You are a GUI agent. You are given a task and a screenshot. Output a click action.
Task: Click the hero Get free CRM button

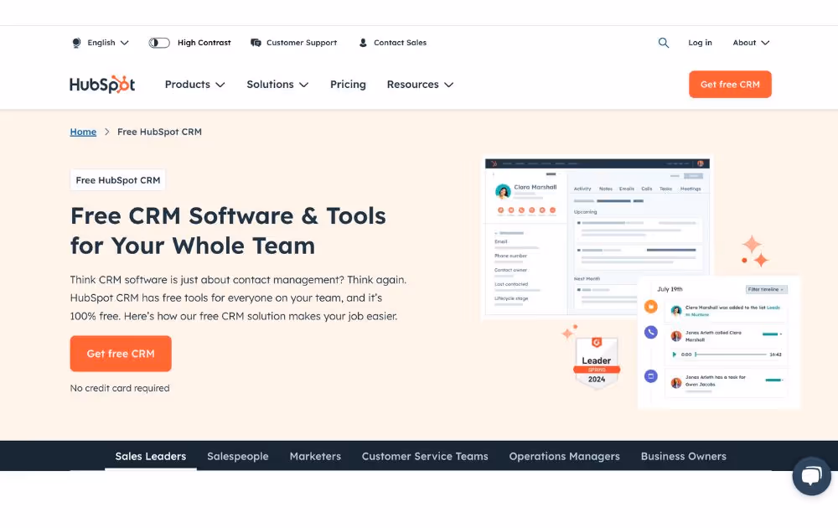click(x=121, y=354)
